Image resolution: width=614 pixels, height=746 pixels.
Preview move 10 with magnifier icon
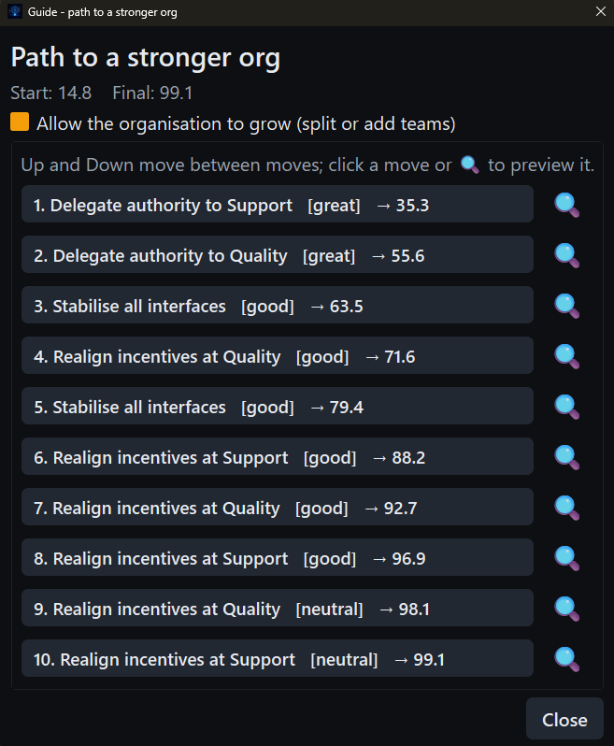coord(566,658)
